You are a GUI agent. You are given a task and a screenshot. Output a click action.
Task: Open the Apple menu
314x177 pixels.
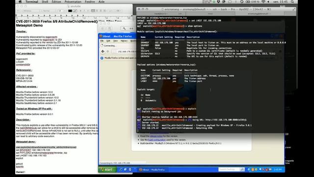[x=20, y=2]
